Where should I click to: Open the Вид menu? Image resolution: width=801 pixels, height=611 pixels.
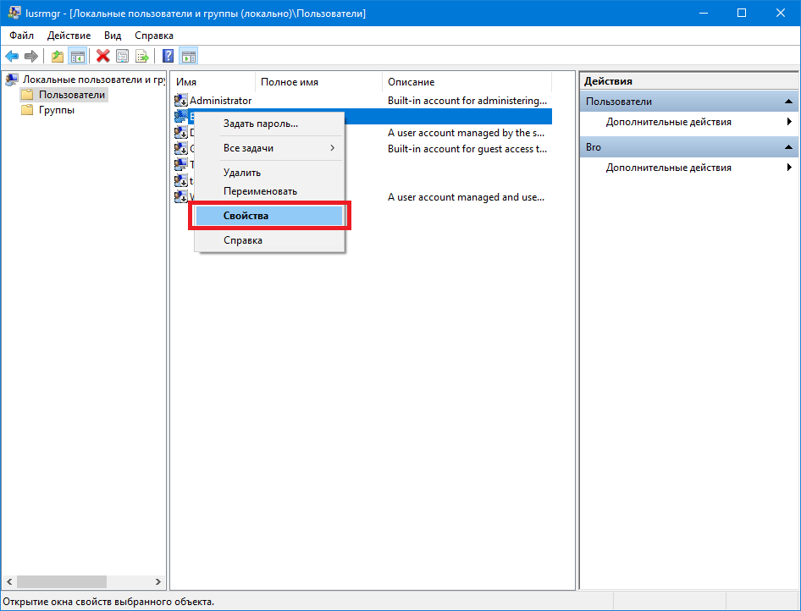(113, 36)
